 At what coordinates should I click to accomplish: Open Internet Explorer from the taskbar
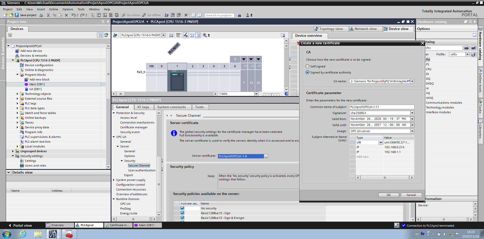coord(23,234)
